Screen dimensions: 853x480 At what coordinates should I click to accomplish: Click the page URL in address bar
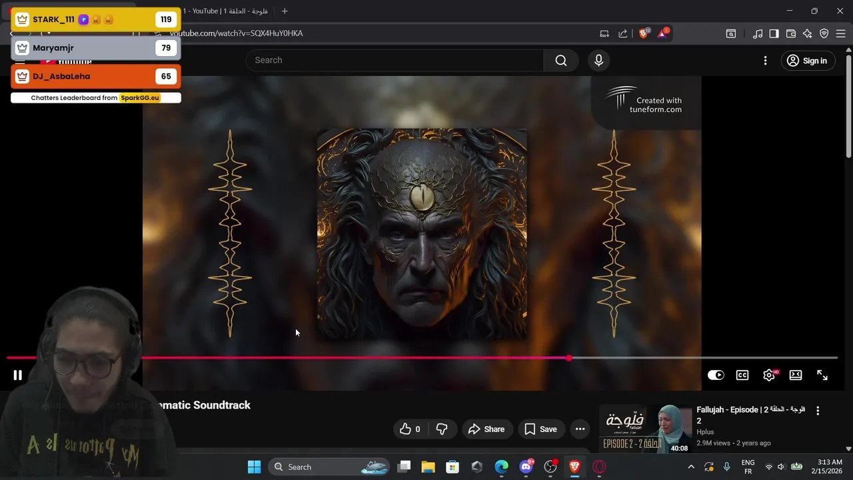tap(236, 33)
